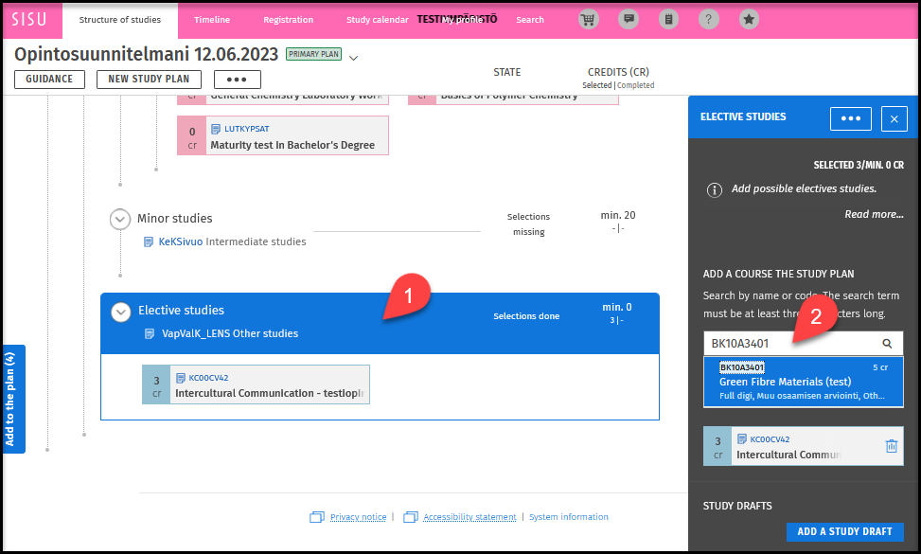
Task: Click the Add a Study Draft button
Action: point(844,531)
